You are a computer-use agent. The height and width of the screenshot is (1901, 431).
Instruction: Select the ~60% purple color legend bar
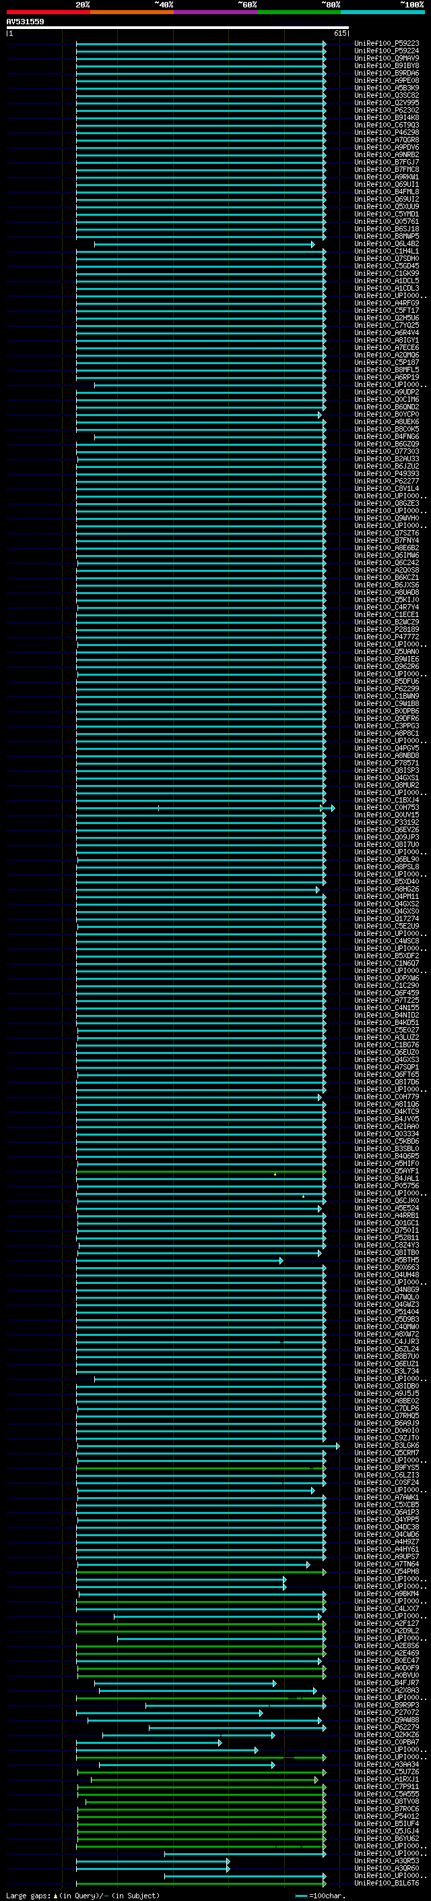(216, 12)
